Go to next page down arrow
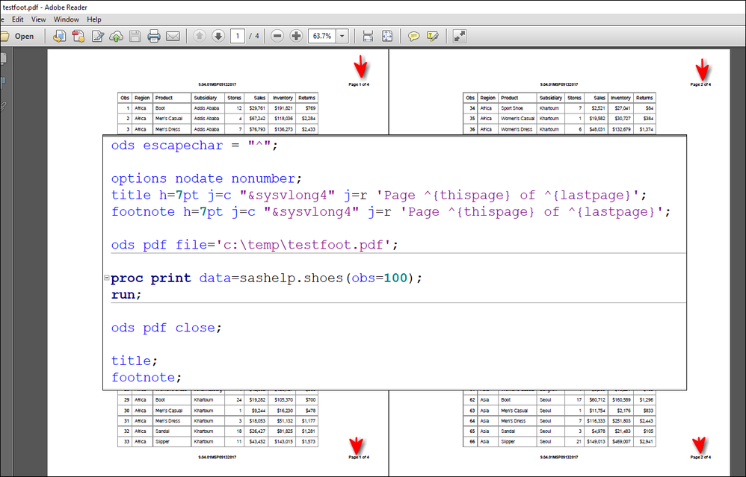Viewport: 746px width, 477px height. pos(218,36)
